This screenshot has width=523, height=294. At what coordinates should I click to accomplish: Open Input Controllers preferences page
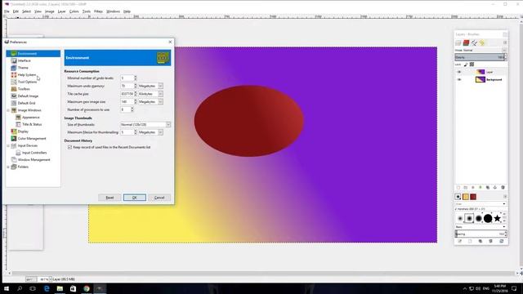pos(34,153)
